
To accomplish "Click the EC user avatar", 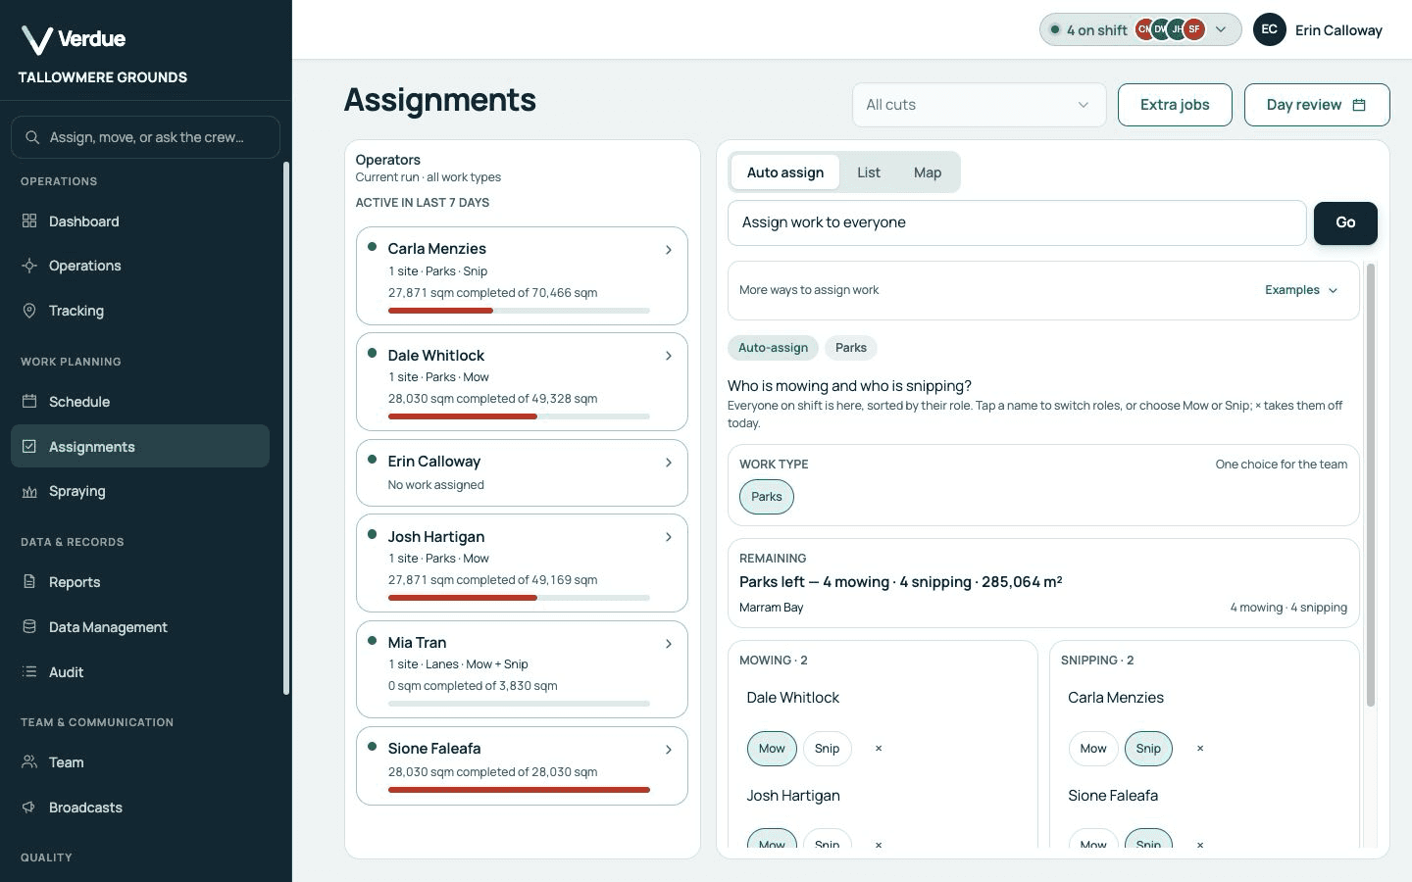I will click(1269, 29).
